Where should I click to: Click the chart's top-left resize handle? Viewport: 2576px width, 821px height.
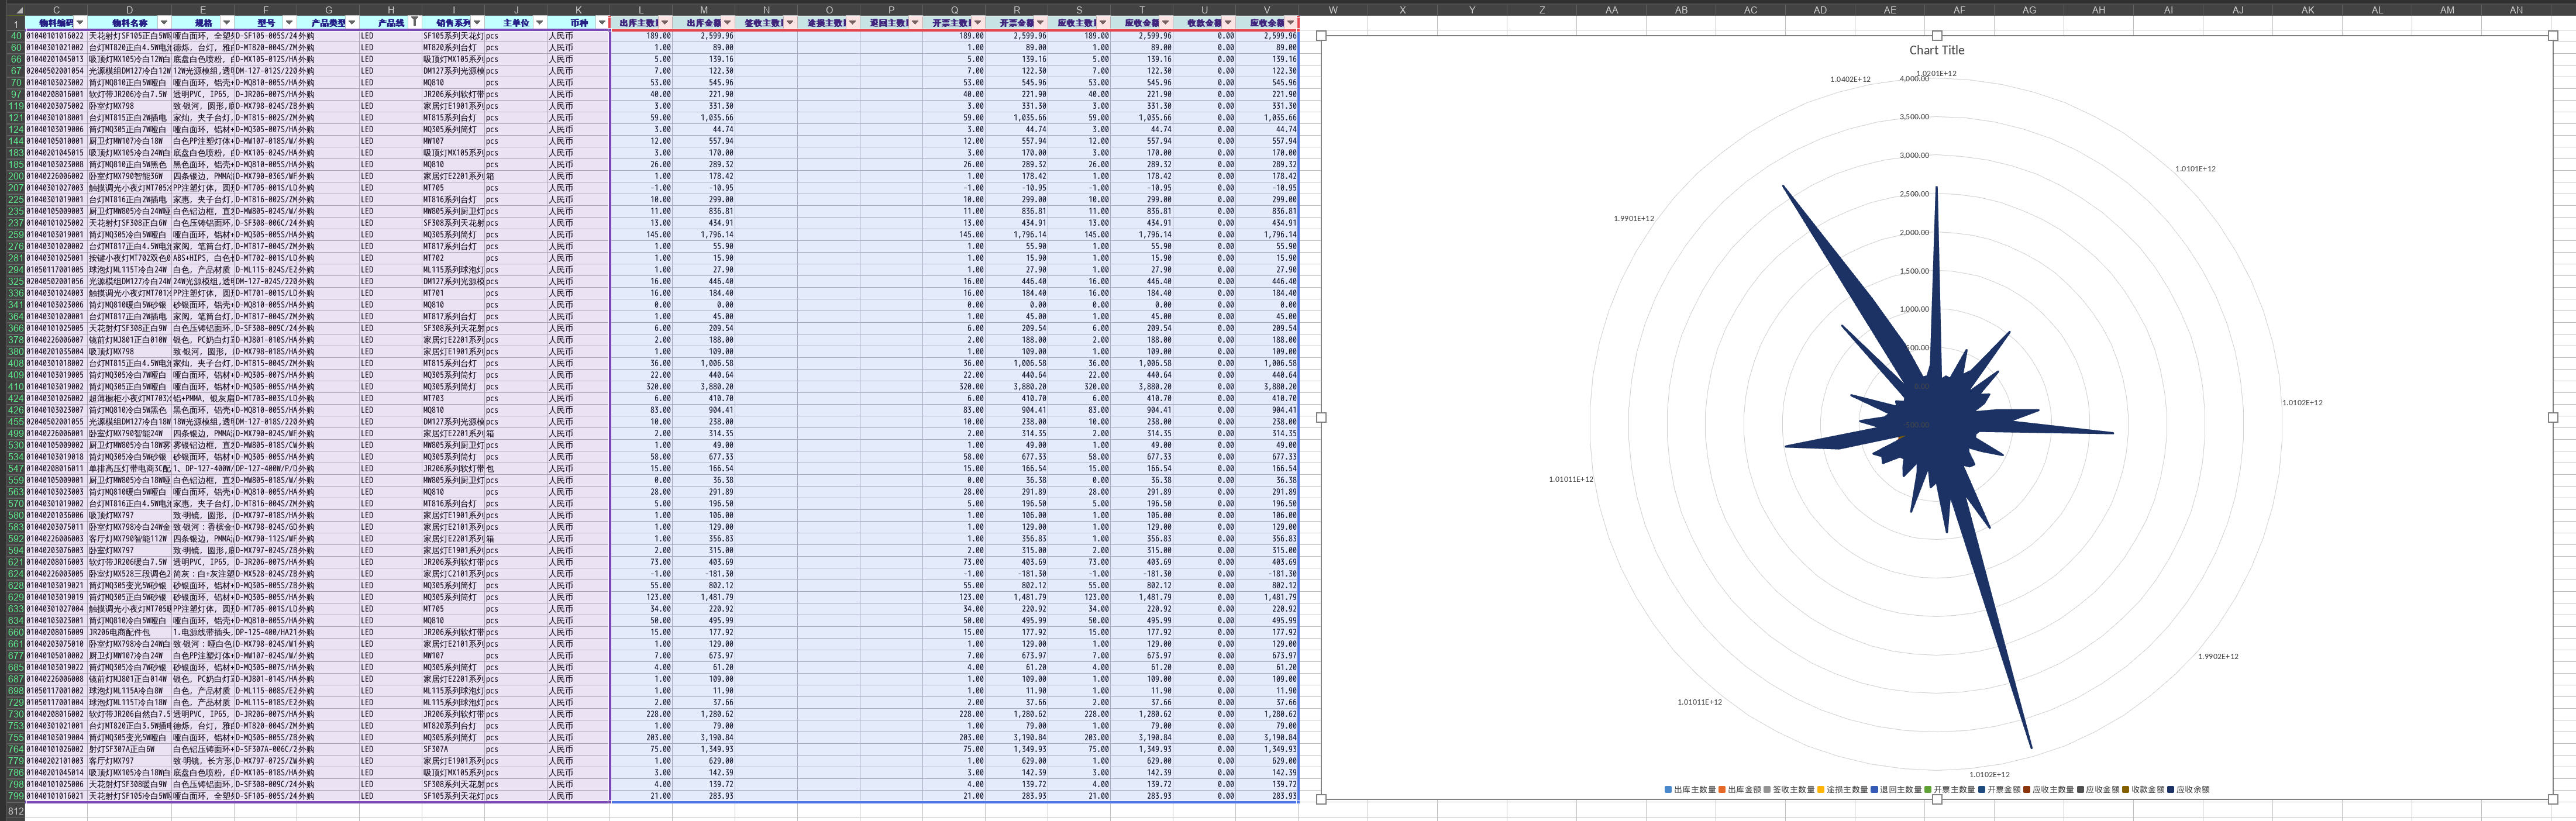[x=1321, y=35]
